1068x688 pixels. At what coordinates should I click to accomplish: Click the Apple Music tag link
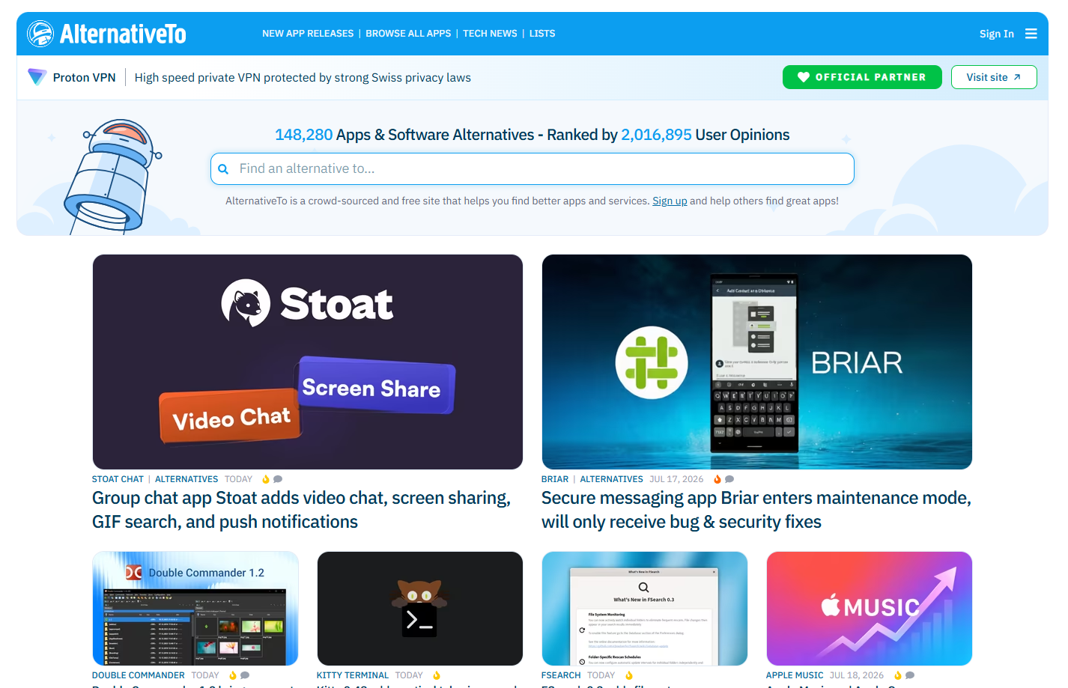point(795,675)
